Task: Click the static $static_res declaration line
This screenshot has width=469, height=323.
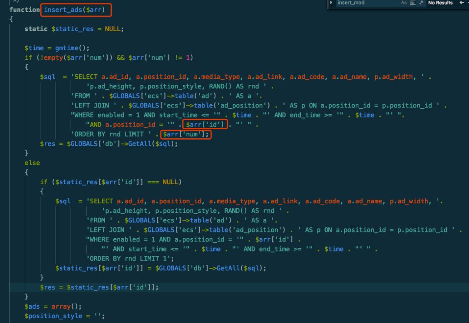Action: (x=74, y=29)
